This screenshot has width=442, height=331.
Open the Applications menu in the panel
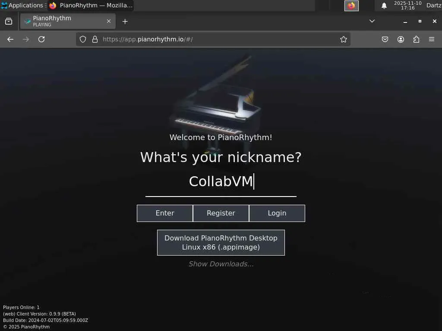23,5
